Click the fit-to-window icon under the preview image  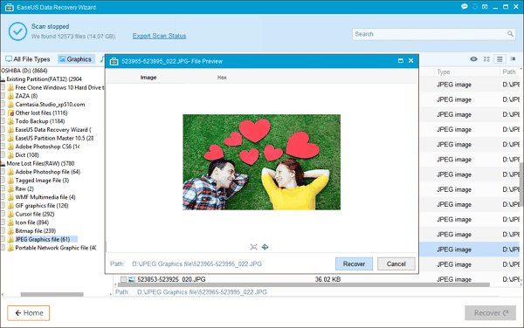point(253,247)
